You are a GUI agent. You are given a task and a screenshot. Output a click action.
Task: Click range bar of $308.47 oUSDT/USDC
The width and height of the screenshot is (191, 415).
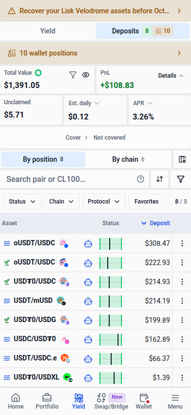point(111,243)
